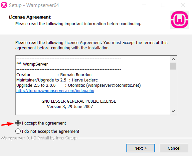Click the Cancel button
This screenshot has height=156, width=192.
pos(174,148)
